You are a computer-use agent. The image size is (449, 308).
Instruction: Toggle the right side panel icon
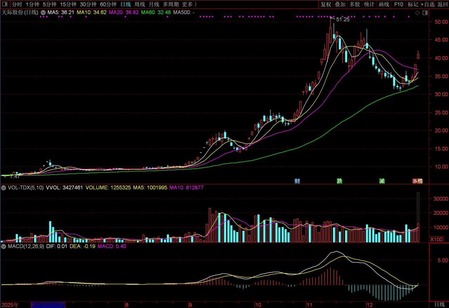point(425,13)
